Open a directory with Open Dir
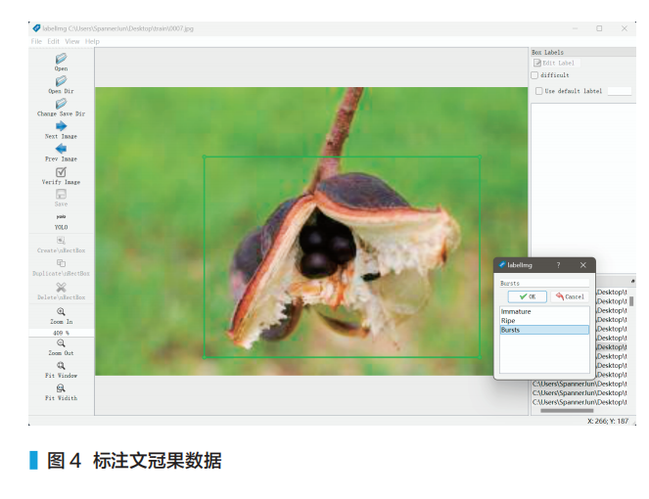649x499 pixels. (61, 82)
